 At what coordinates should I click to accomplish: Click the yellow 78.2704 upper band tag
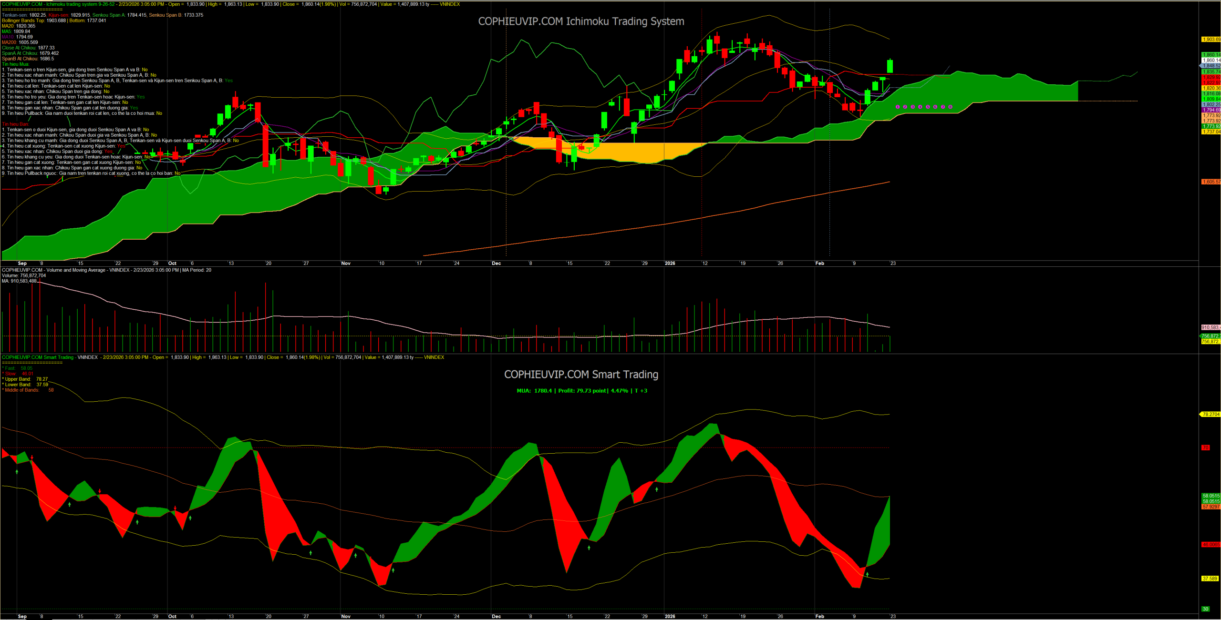pos(1210,414)
